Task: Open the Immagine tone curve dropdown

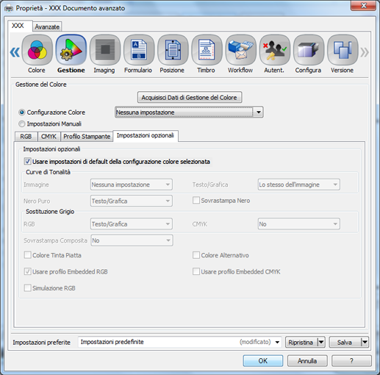Action: [x=132, y=185]
